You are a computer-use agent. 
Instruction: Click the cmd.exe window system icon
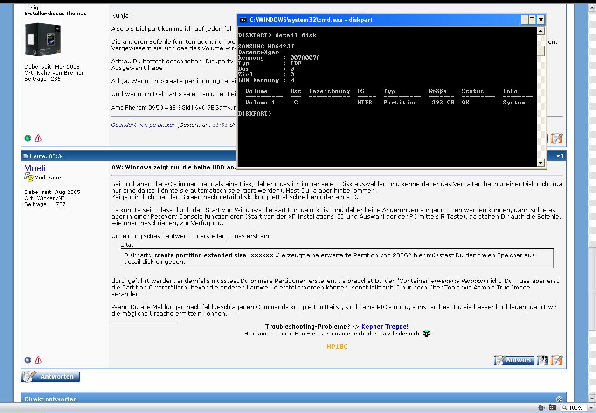point(243,20)
